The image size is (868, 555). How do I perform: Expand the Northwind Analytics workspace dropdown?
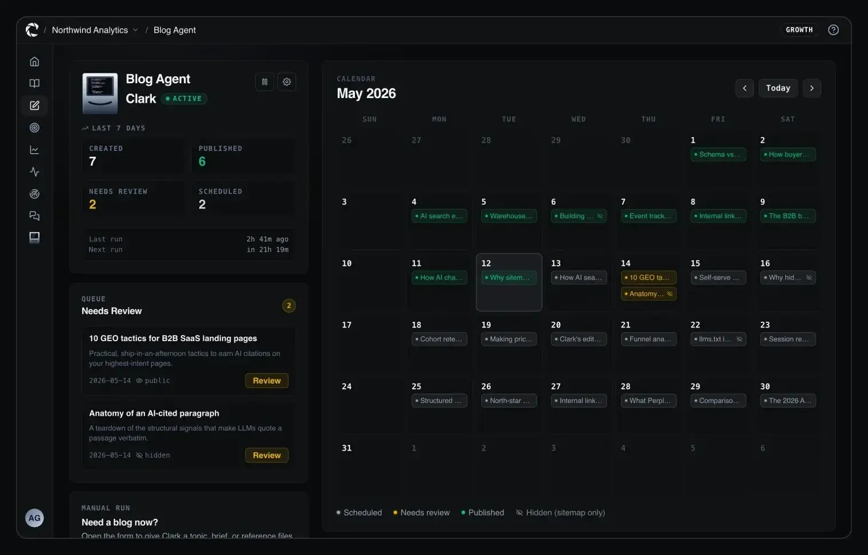[95, 30]
